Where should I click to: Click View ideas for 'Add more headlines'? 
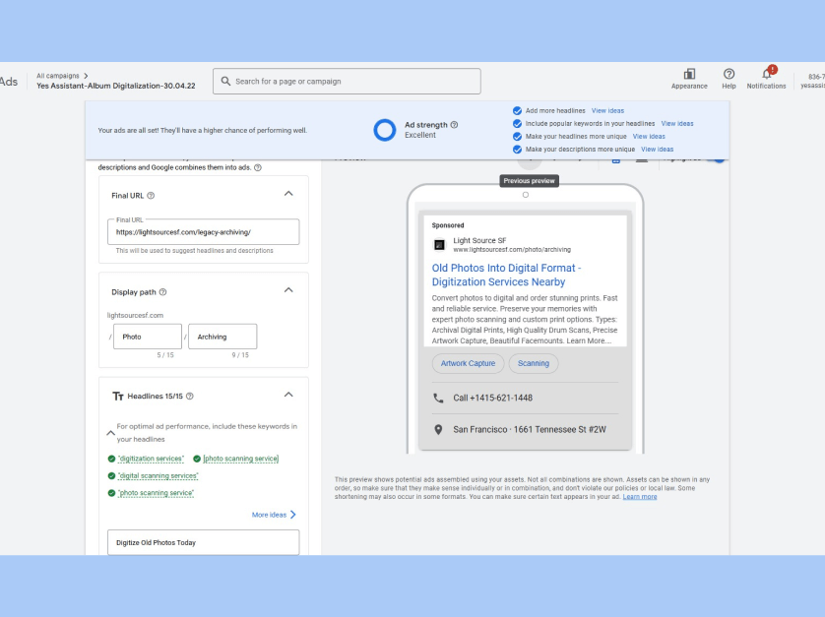(x=607, y=111)
